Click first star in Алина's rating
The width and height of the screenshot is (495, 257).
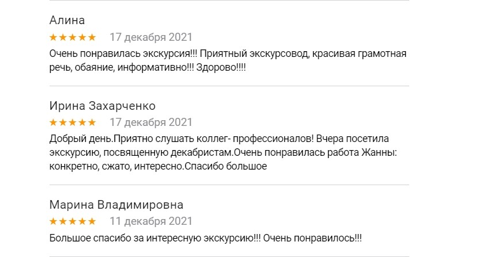[54, 37]
